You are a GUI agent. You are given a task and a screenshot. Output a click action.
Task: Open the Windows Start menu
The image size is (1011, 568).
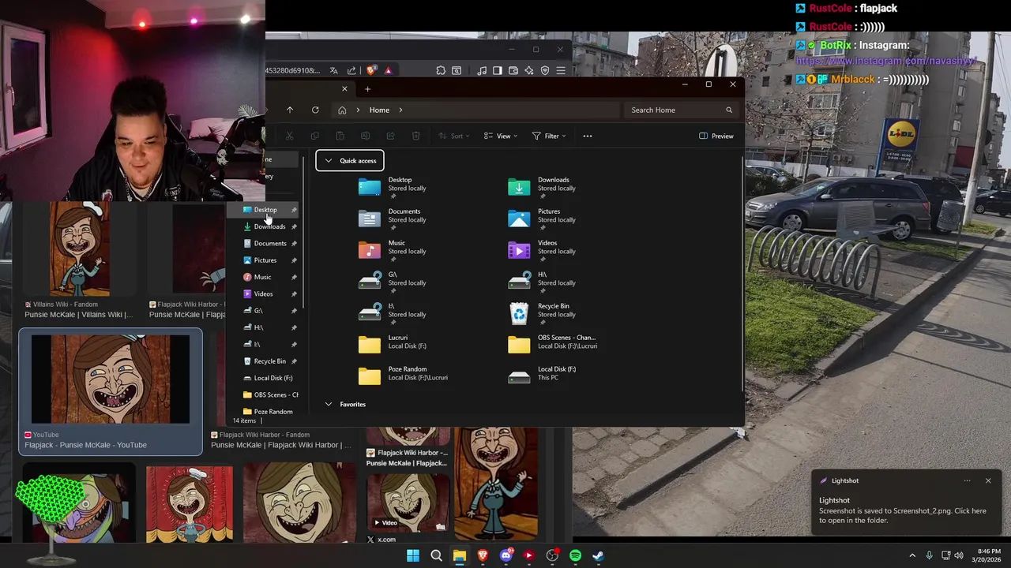tap(413, 555)
